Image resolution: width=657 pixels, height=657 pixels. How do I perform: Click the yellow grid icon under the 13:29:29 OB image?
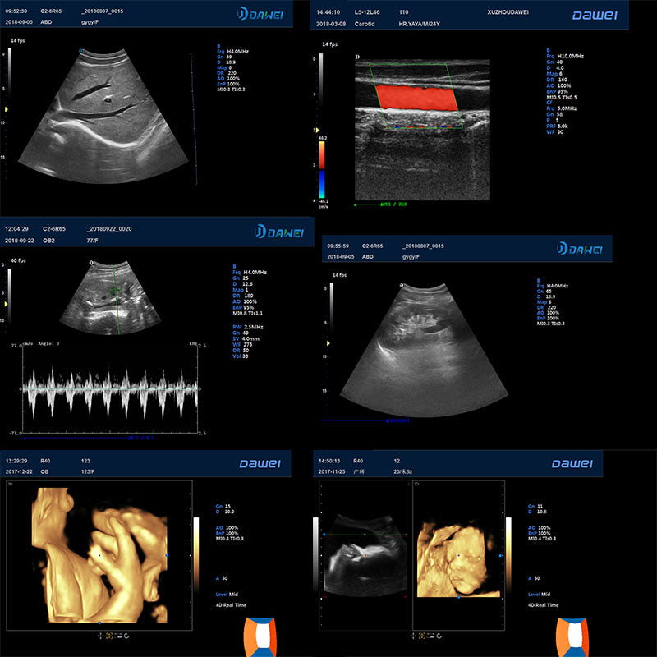click(x=109, y=636)
